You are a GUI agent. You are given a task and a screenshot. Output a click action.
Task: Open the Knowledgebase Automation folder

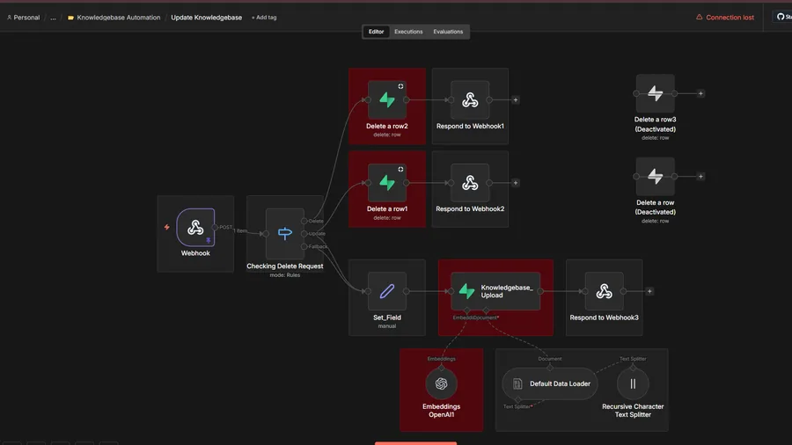point(114,18)
